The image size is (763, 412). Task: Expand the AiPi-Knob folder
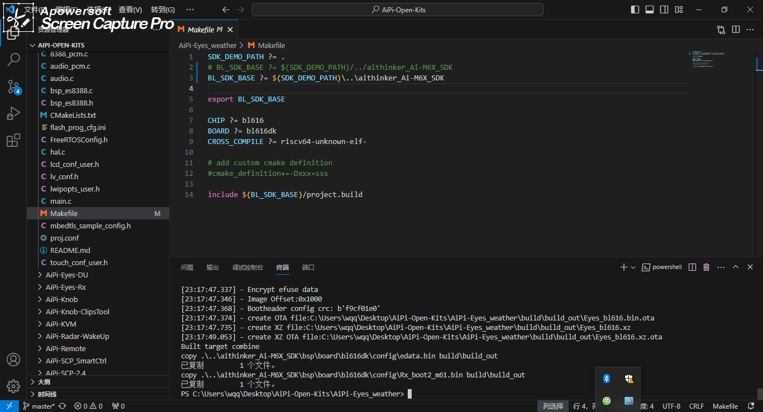(x=98, y=299)
